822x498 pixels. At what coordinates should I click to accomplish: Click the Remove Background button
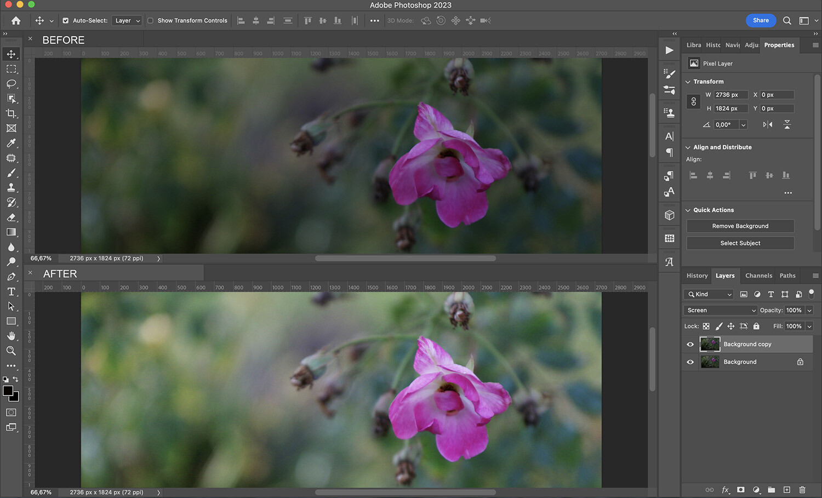(740, 226)
